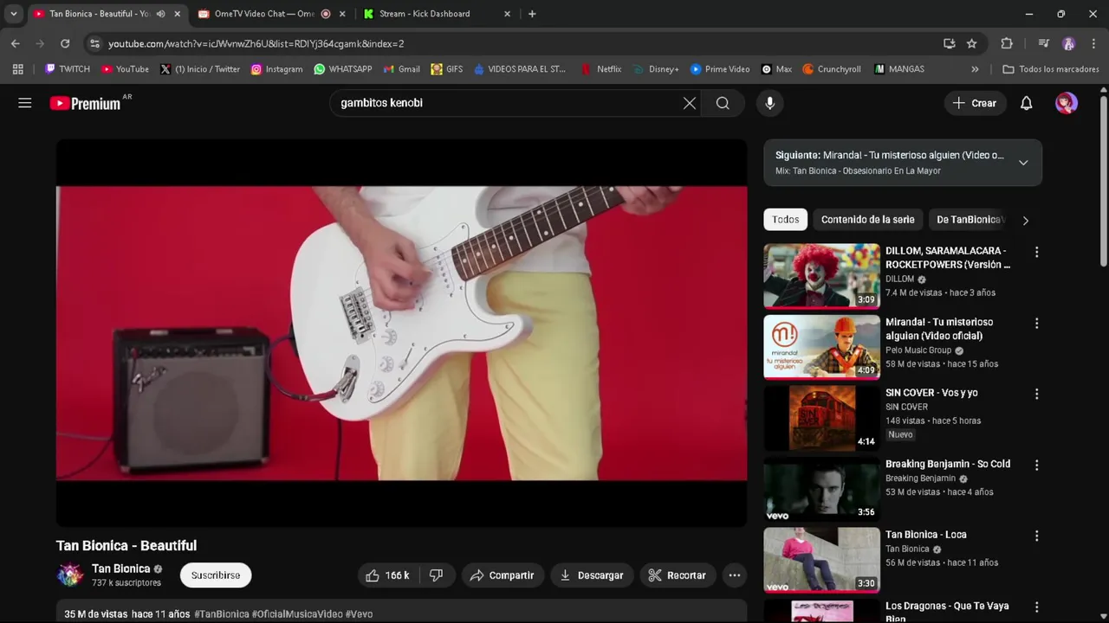Screen dimensions: 1109x623
Task: Reload the current page
Action: coord(65,43)
